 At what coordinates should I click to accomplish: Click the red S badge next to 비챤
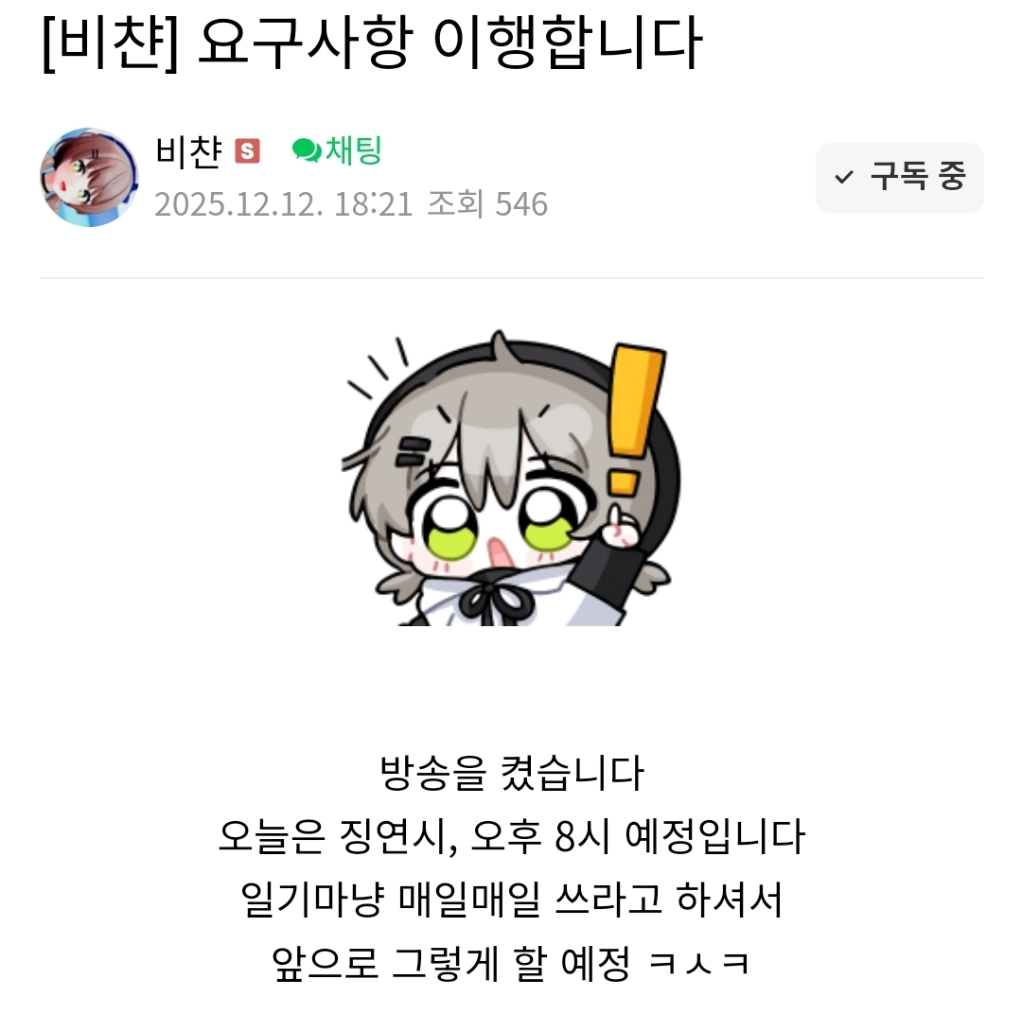[x=248, y=151]
